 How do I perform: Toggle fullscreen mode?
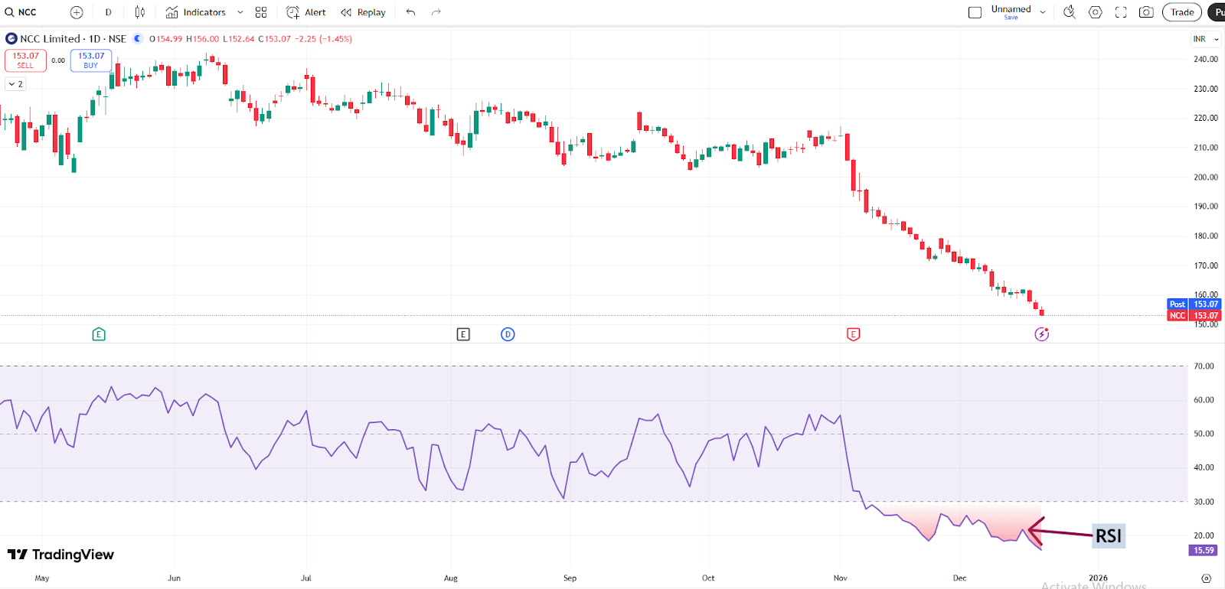point(1121,12)
